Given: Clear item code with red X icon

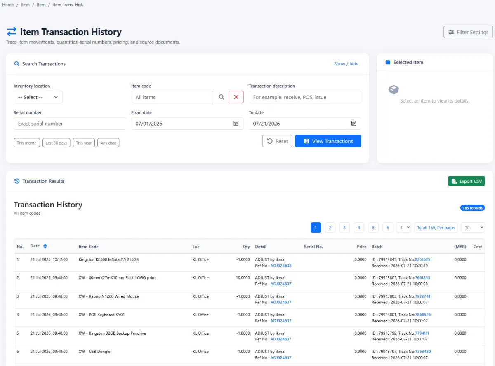Looking at the screenshot, I should [236, 97].
